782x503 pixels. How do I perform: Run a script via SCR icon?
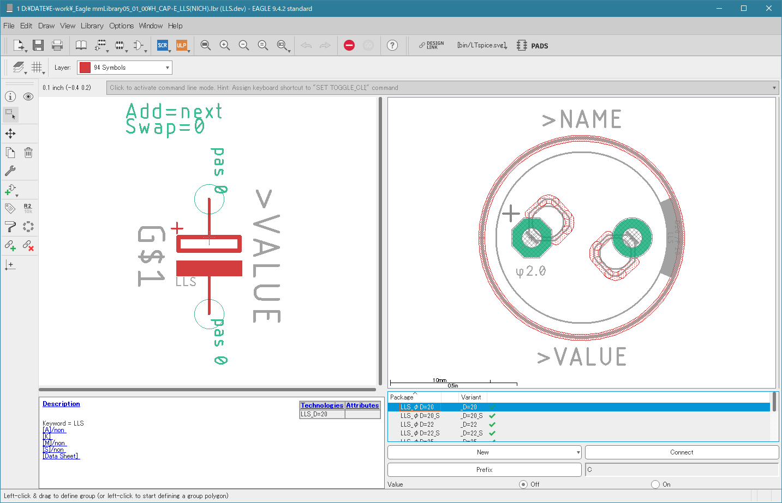pyautogui.click(x=163, y=45)
